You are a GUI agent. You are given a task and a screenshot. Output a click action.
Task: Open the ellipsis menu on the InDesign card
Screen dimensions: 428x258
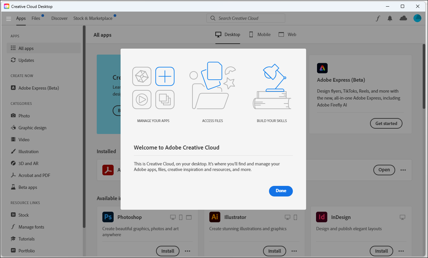[x=401, y=251]
